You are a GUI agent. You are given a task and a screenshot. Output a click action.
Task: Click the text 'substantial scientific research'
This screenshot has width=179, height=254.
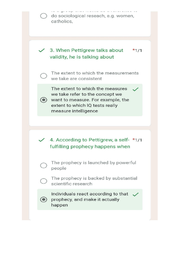(94, 181)
